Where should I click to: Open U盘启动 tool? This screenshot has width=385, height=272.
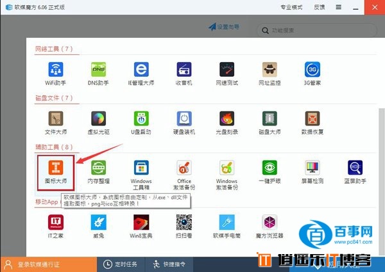click(x=141, y=123)
